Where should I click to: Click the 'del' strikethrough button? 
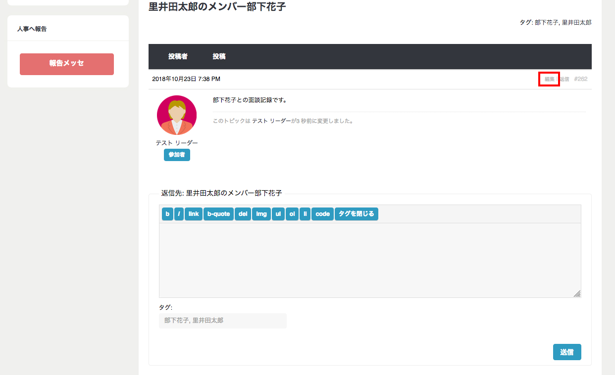click(243, 214)
